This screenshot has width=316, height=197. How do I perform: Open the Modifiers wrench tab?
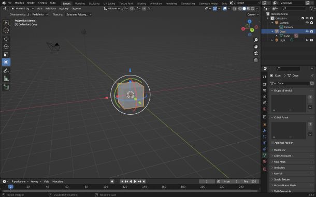tap(265, 131)
